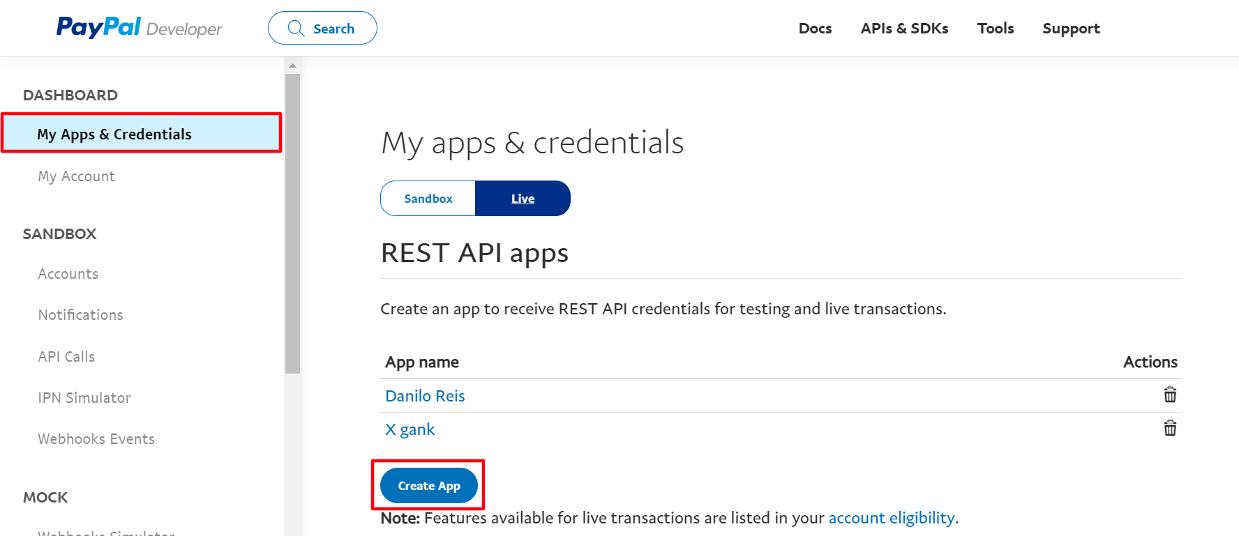This screenshot has height=536, width=1239.
Task: Click the magnifier icon in Search
Action: point(296,29)
